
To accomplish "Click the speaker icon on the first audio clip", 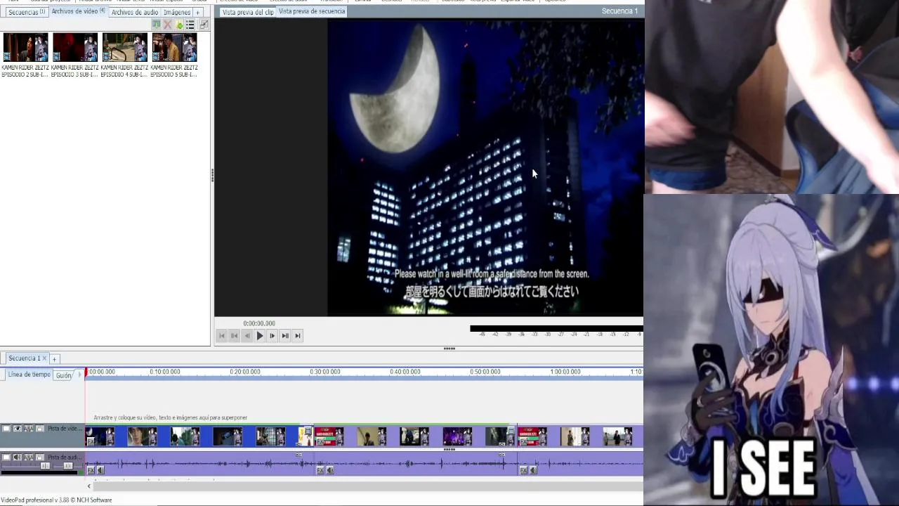I will (100, 470).
